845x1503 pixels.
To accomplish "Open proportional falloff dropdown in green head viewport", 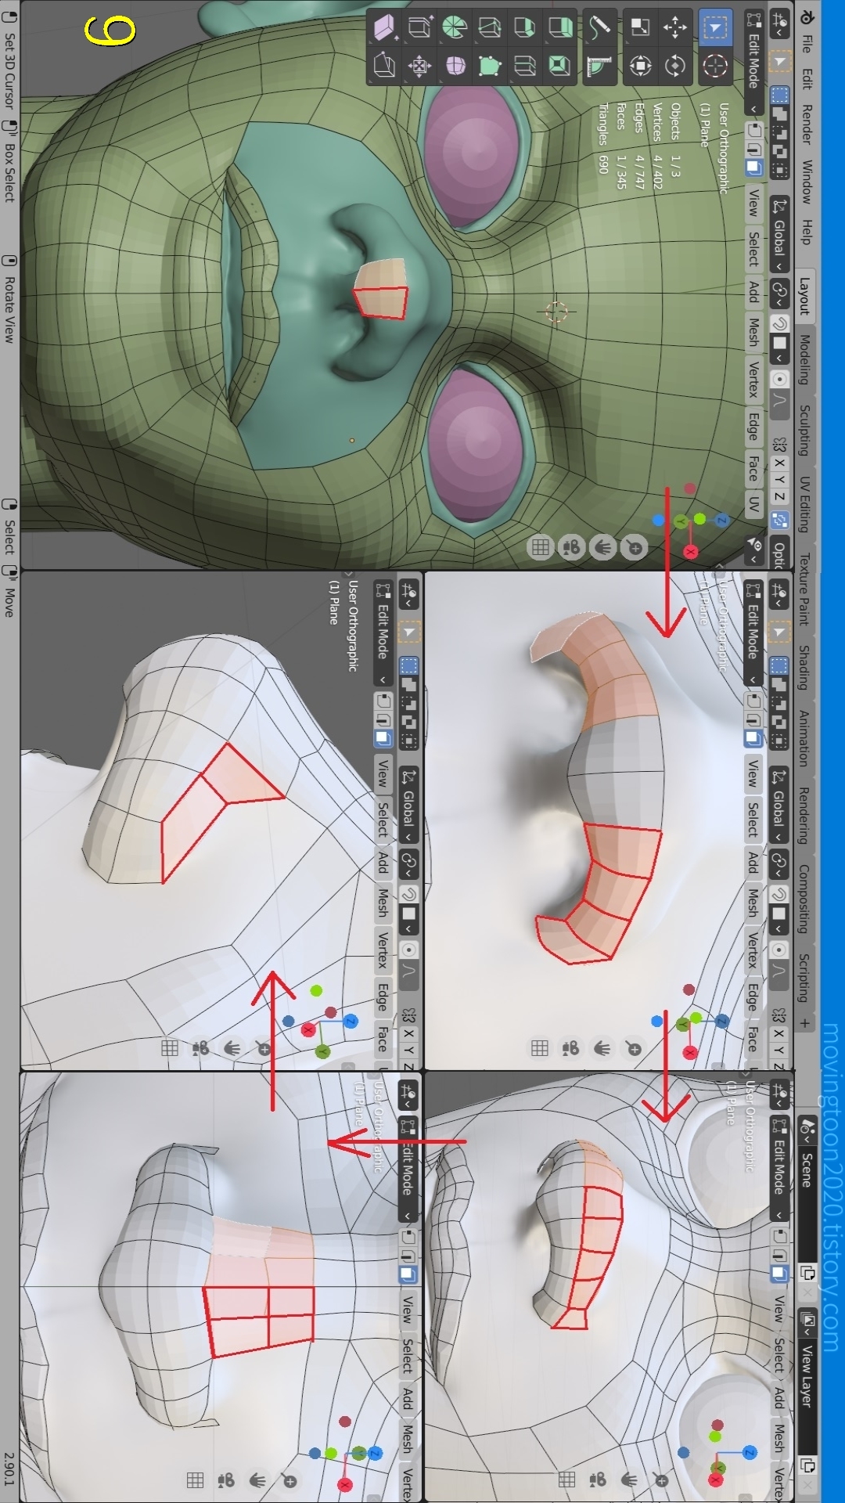I will tap(779, 403).
